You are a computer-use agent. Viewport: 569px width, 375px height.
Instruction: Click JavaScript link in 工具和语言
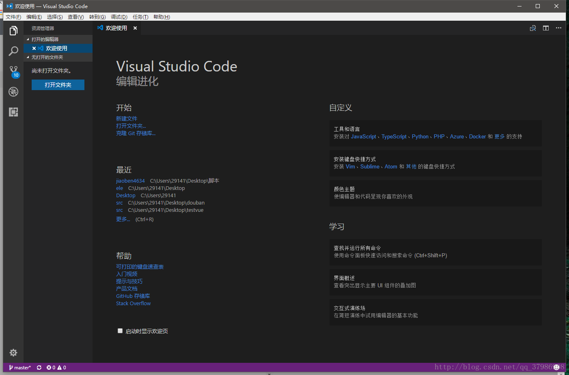click(364, 136)
